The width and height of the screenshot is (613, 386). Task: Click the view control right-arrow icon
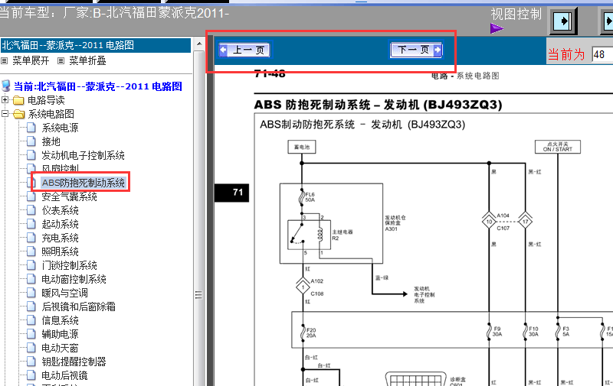tap(563, 21)
